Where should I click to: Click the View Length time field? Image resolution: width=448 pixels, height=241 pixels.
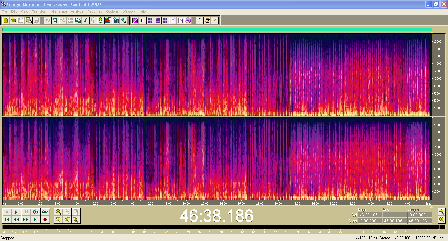(419, 221)
